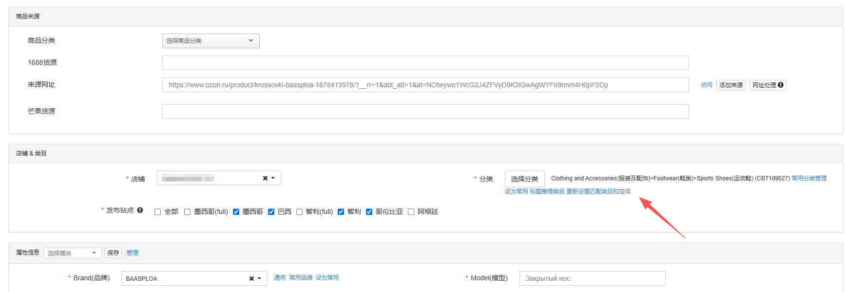
Task: Open the 访问 link for source URL
Action: pos(706,85)
